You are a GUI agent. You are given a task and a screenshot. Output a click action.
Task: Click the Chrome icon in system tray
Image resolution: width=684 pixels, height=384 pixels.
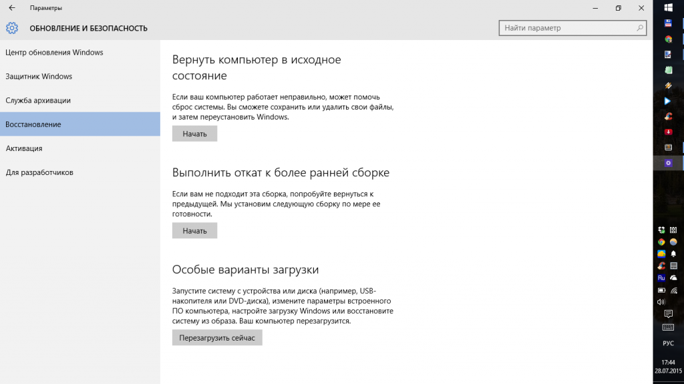(x=661, y=242)
